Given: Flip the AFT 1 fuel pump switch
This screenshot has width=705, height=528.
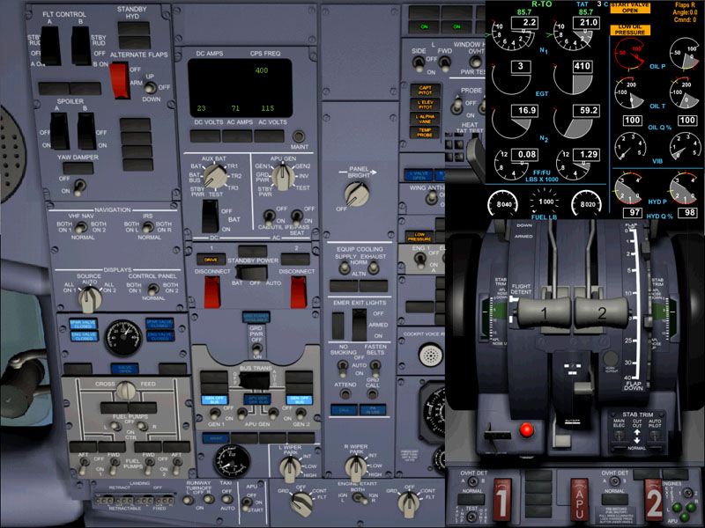Looking at the screenshot, I should 83,466.
